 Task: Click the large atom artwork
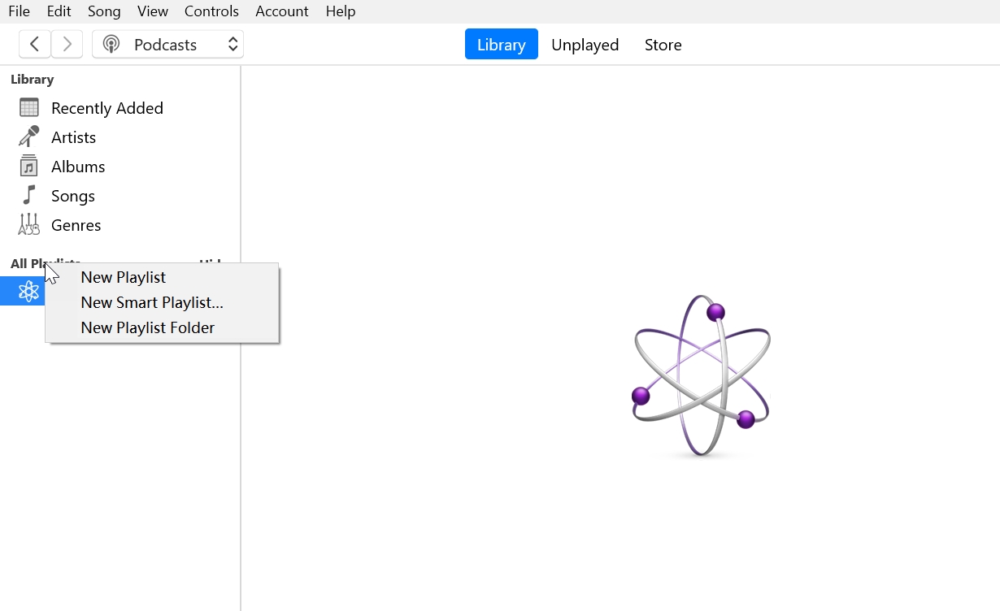[701, 375]
